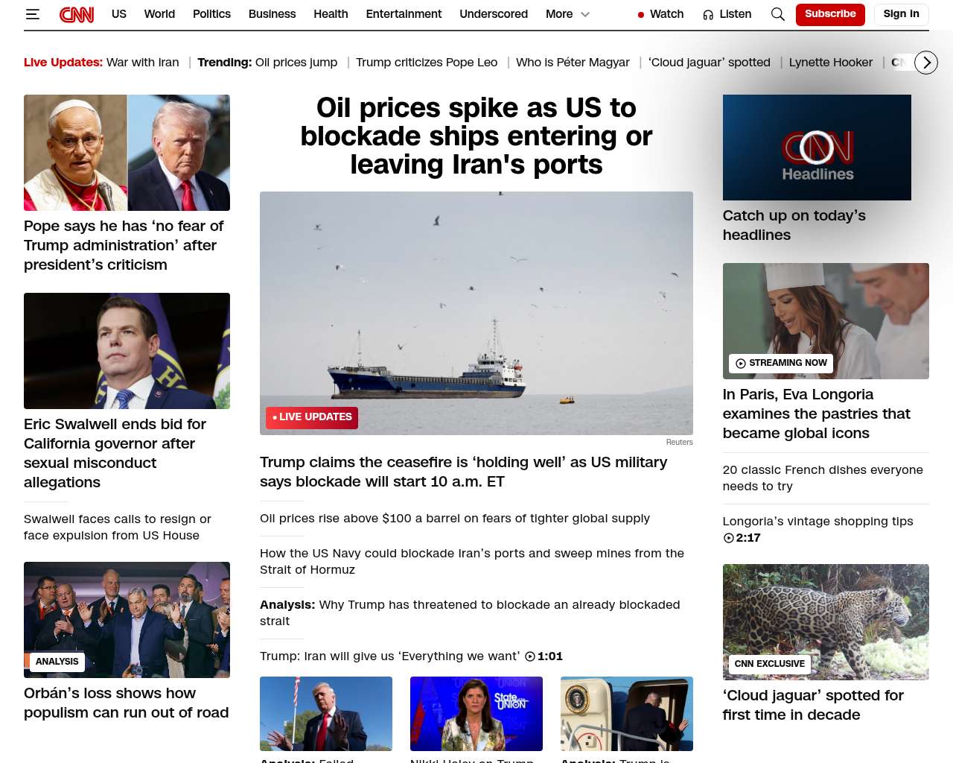
Task: Open the Underscored section
Action: pyautogui.click(x=494, y=14)
